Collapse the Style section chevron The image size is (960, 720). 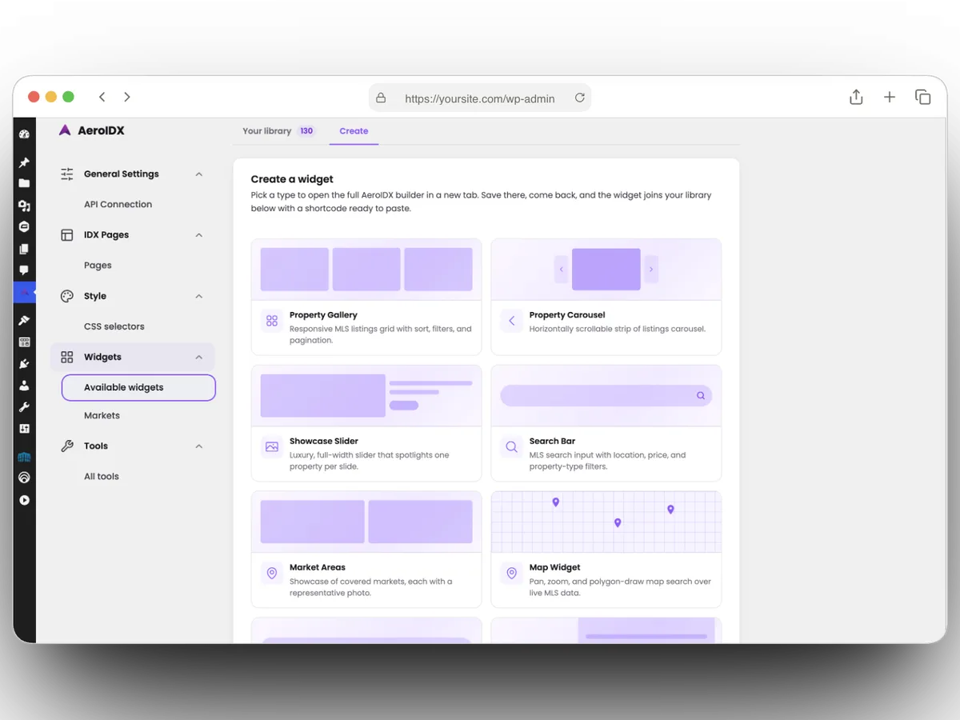tap(199, 296)
